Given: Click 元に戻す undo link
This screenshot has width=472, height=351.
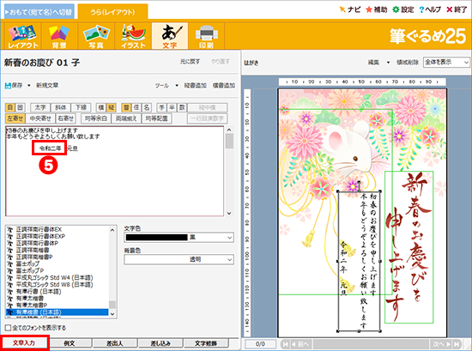Looking at the screenshot, I should point(190,62).
